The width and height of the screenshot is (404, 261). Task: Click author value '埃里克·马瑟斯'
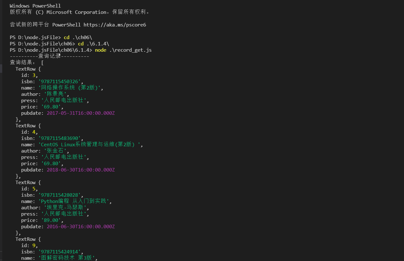tap(65, 207)
